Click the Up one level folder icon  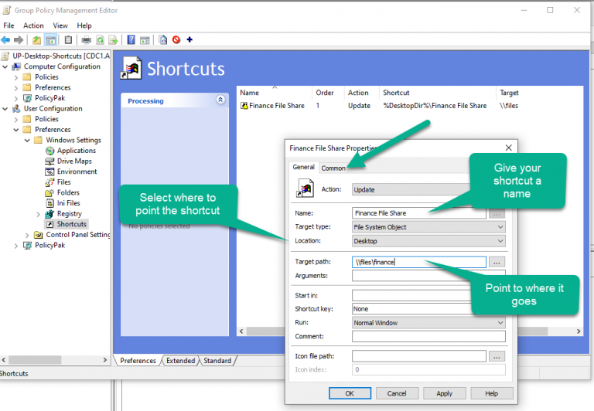(36, 39)
